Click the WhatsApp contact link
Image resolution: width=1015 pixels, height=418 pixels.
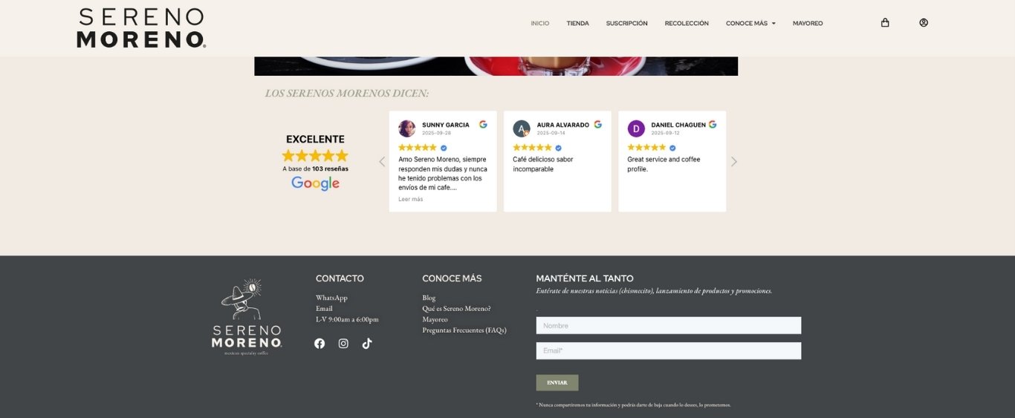coord(331,298)
